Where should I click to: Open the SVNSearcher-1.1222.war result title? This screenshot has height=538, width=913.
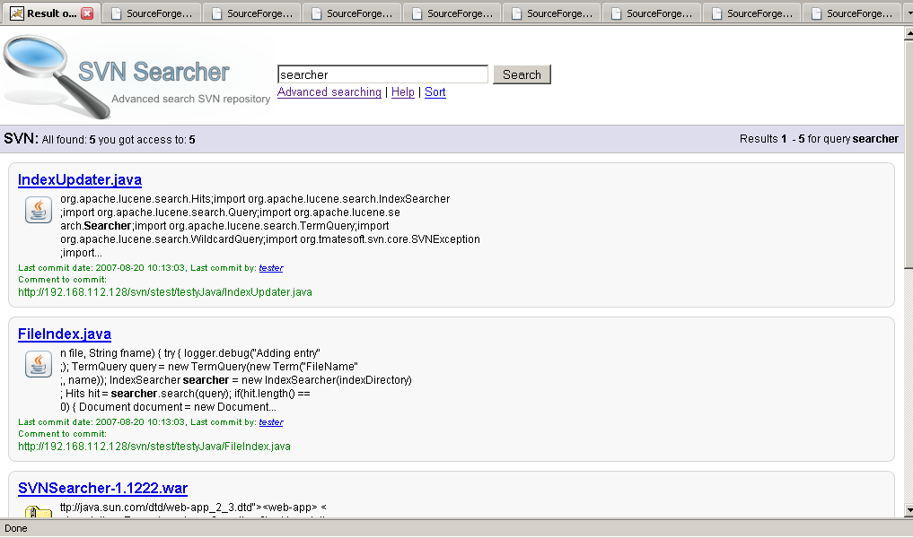coord(102,489)
